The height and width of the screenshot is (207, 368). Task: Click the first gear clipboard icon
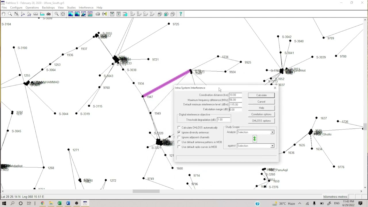click(160, 14)
